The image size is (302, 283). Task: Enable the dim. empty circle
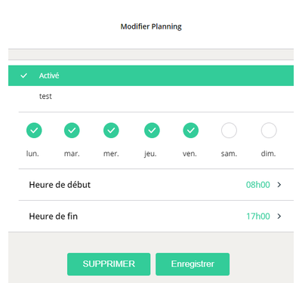coord(269,131)
